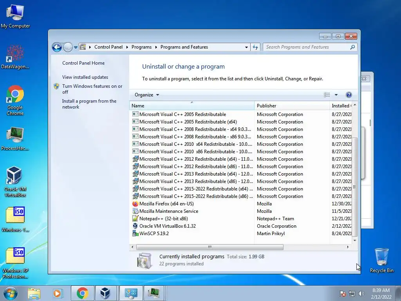Image resolution: width=401 pixels, height=301 pixels.
Task: Select Programs in the breadcrumb path
Action: pyautogui.click(x=141, y=47)
